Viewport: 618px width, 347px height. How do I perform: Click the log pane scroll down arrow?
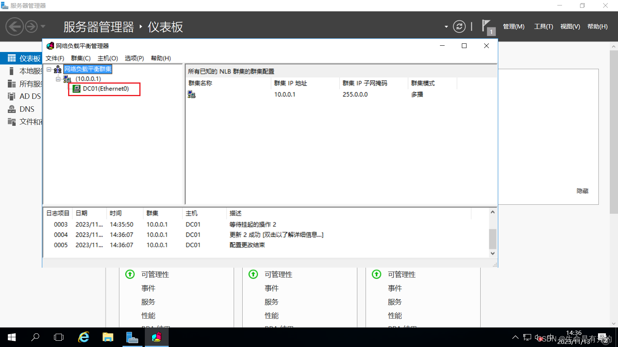pos(493,253)
